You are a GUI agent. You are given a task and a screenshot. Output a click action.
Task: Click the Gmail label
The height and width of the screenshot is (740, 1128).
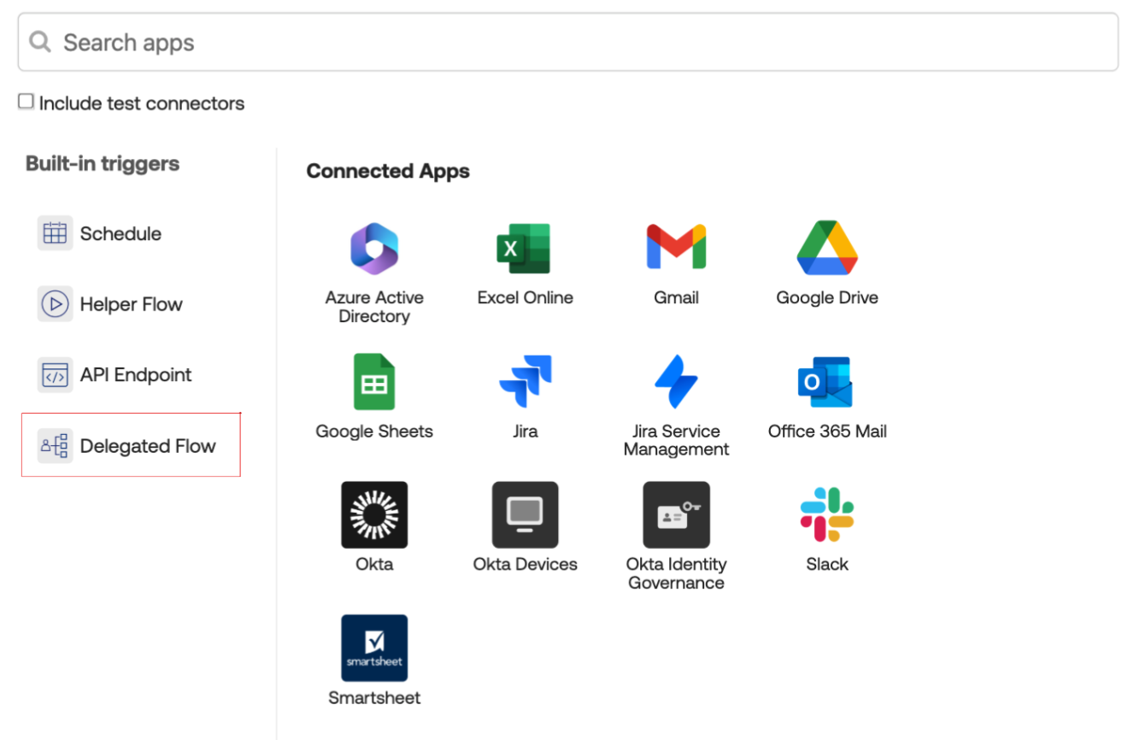(676, 297)
